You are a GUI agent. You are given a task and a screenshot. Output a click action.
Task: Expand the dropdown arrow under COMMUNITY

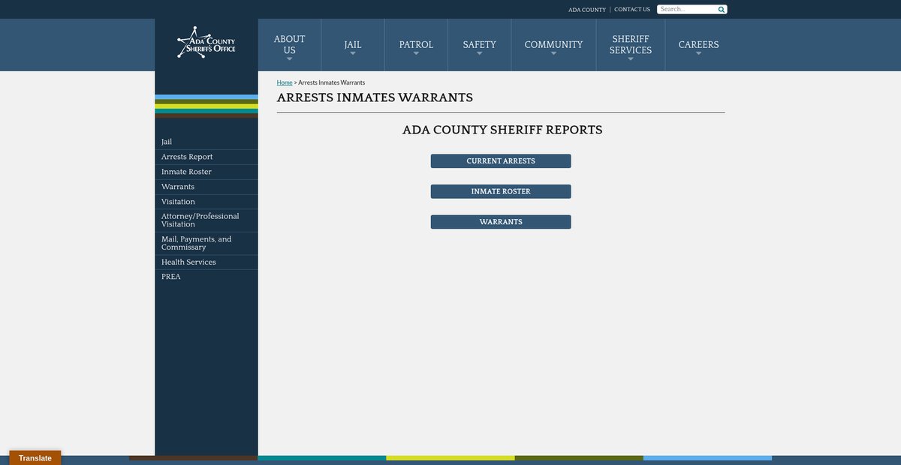coord(554,53)
